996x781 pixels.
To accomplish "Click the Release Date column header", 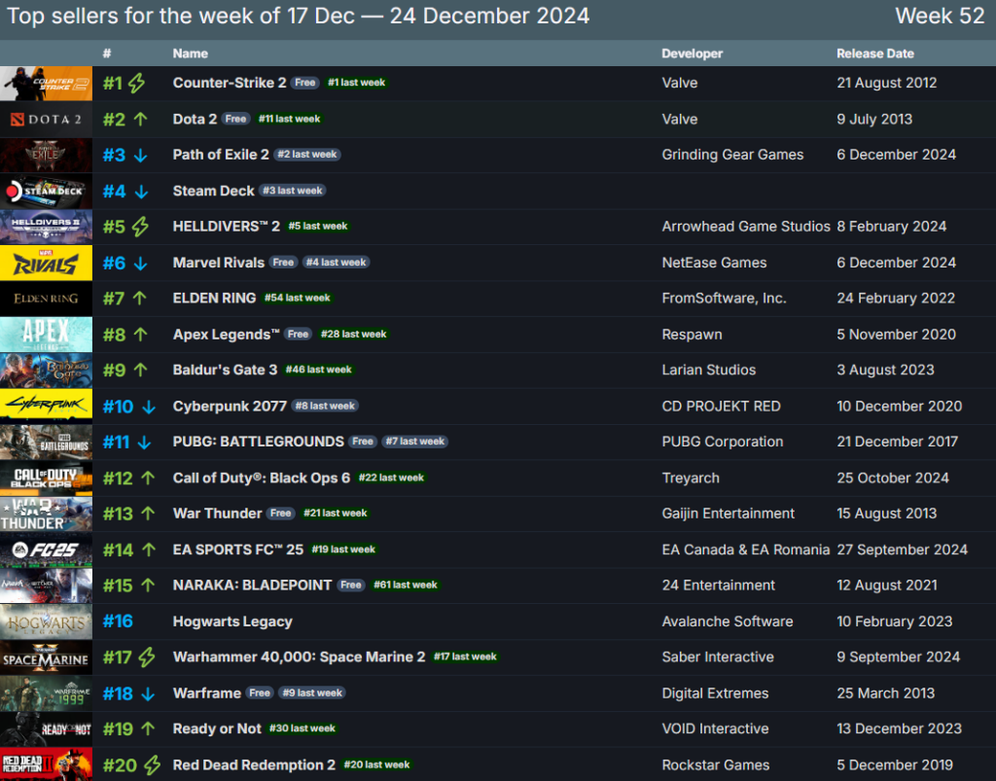I will (874, 53).
